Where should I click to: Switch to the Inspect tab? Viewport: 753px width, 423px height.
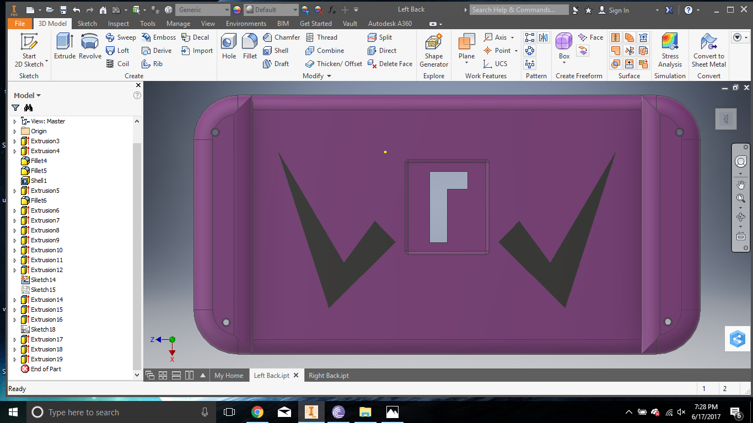119,24
